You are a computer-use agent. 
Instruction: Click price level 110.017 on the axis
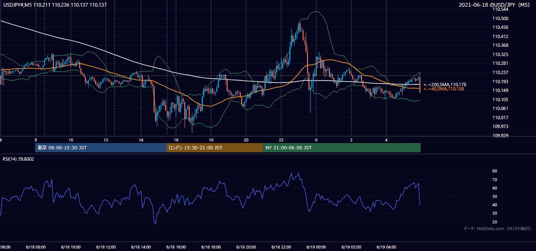pos(500,118)
